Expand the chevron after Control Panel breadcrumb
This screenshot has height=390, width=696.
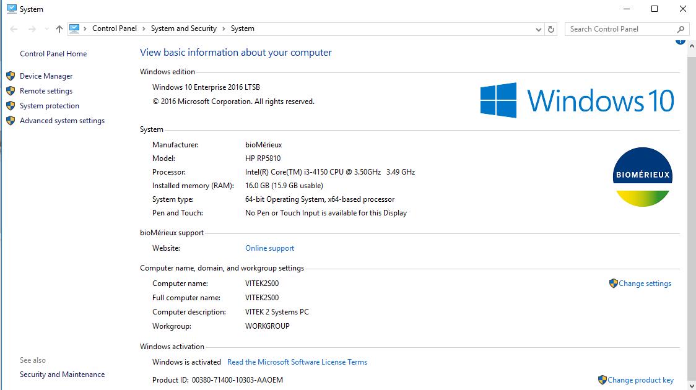144,28
